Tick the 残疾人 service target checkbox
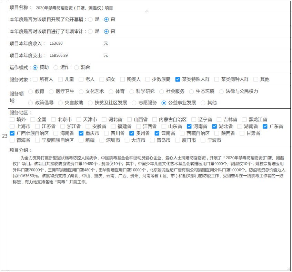Image resolution: width=292 pixels, height=272 pixels. pos(120,79)
